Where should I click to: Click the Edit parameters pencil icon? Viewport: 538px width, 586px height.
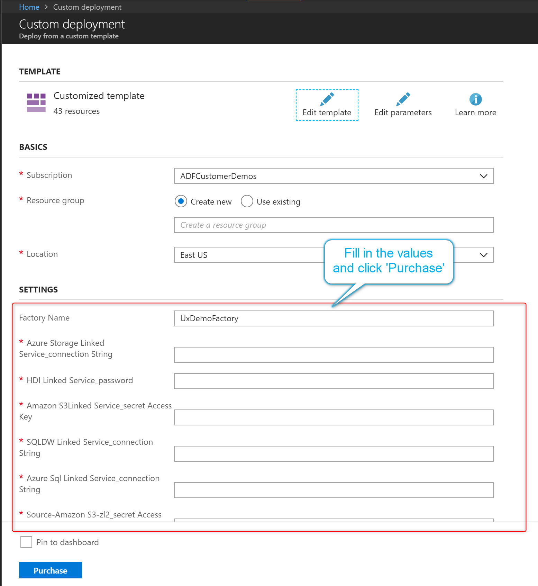click(403, 99)
